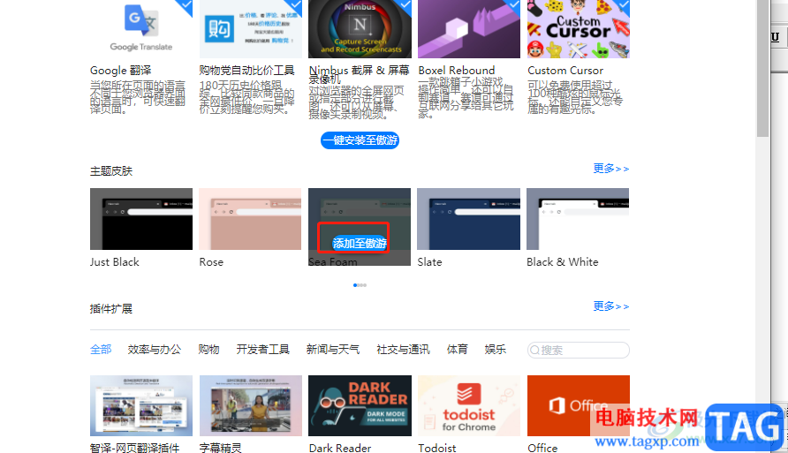Open the Google Translate extension icon

(x=141, y=29)
